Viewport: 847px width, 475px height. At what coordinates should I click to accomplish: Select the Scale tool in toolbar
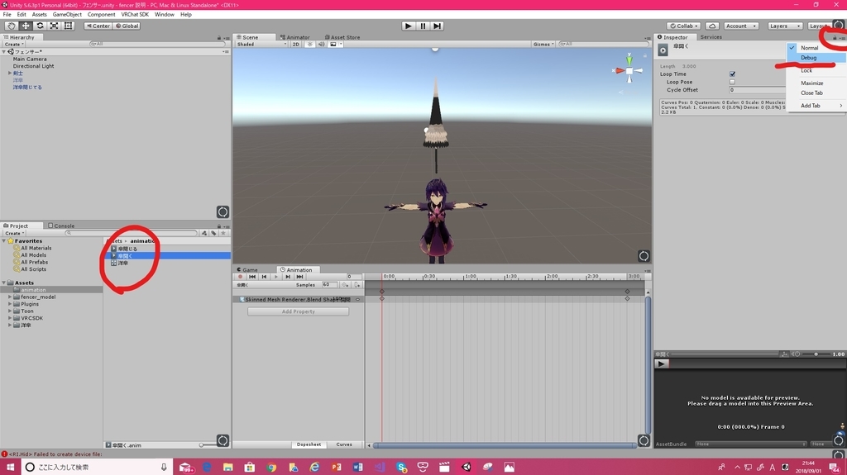pos(54,26)
